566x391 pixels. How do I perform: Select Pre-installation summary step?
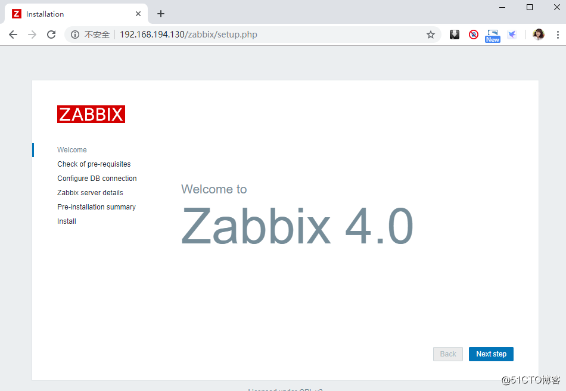pyautogui.click(x=97, y=207)
